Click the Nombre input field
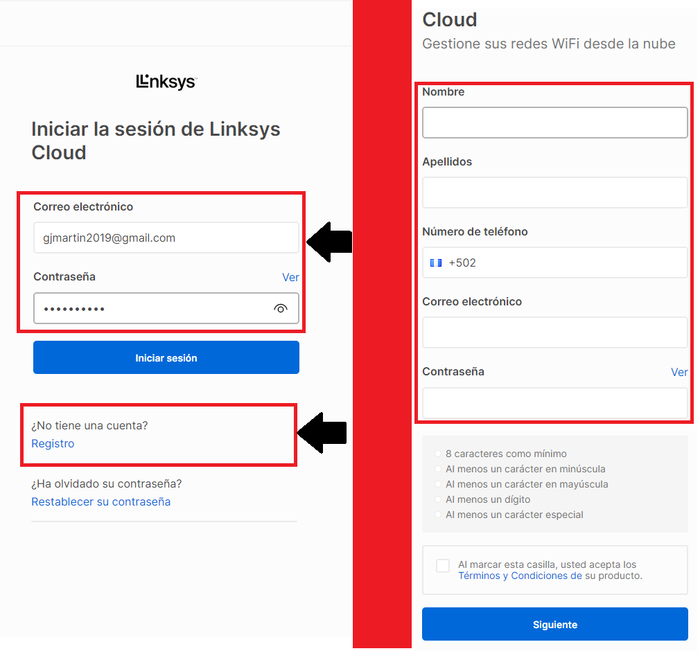Screen dimensions: 700x651 tap(554, 123)
